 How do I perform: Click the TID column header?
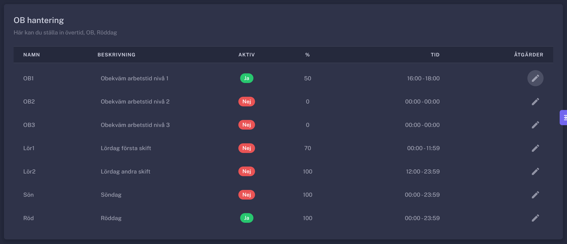(435, 55)
